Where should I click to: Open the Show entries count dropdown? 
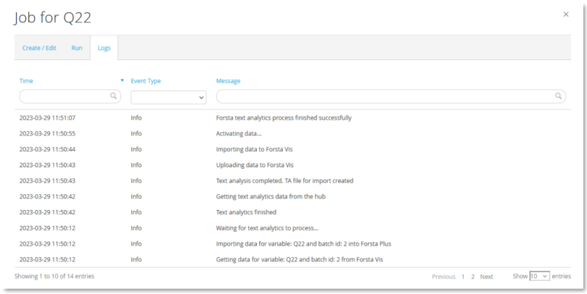(539, 277)
